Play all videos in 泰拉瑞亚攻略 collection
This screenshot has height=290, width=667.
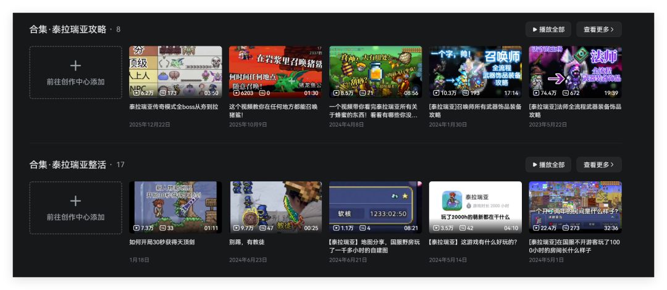[548, 30]
